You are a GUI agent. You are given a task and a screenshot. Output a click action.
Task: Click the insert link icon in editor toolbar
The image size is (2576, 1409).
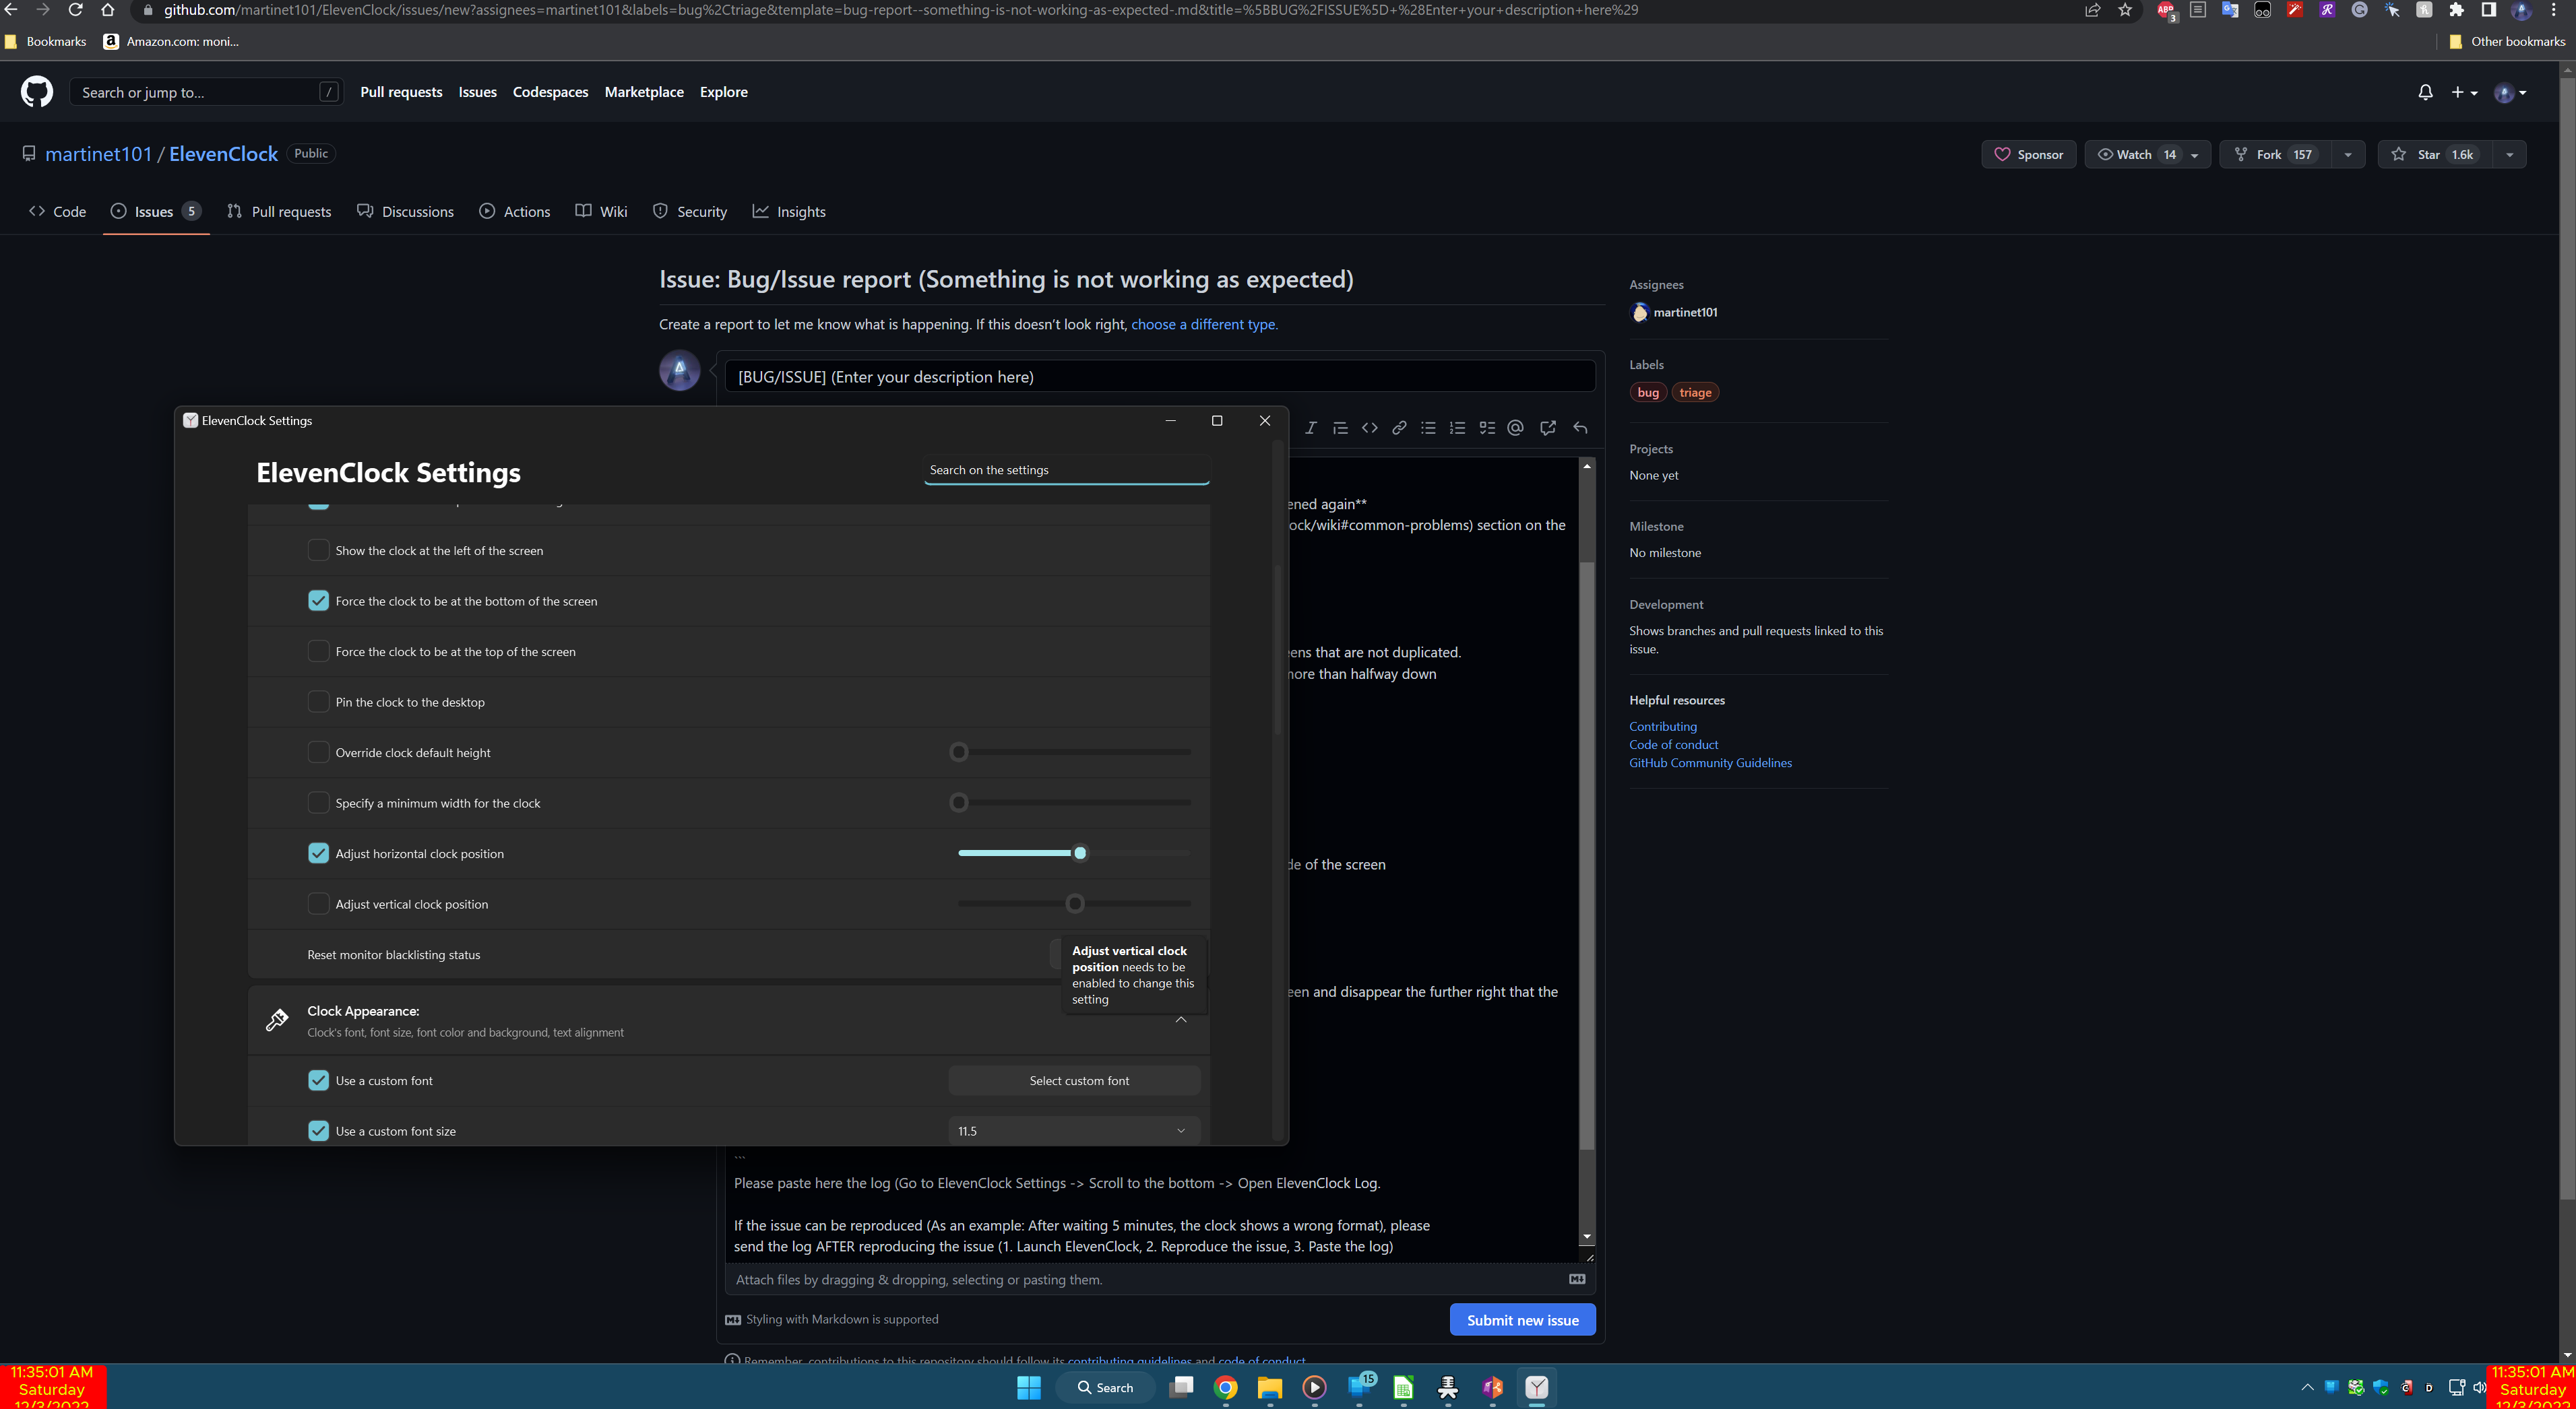pyautogui.click(x=1399, y=428)
